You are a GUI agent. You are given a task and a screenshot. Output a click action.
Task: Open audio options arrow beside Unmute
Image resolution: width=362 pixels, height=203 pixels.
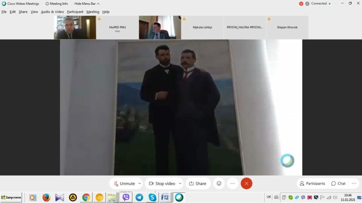point(140,184)
